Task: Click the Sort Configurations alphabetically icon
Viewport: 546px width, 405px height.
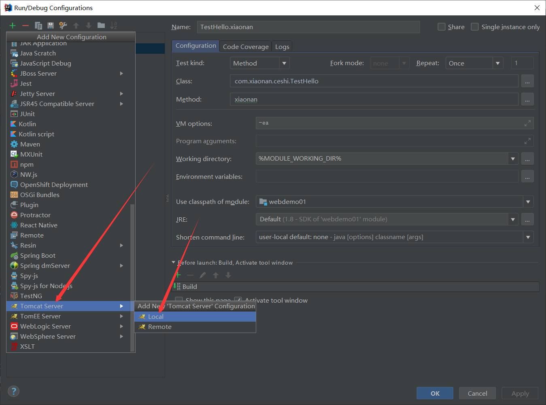Action: pyautogui.click(x=114, y=25)
